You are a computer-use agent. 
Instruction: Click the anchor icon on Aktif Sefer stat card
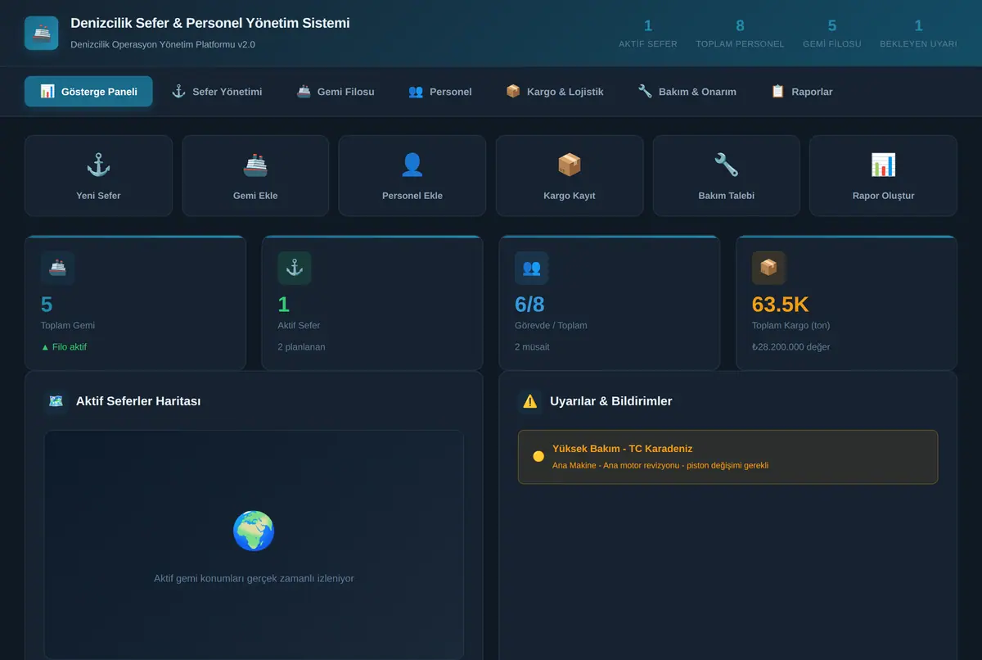click(x=294, y=268)
